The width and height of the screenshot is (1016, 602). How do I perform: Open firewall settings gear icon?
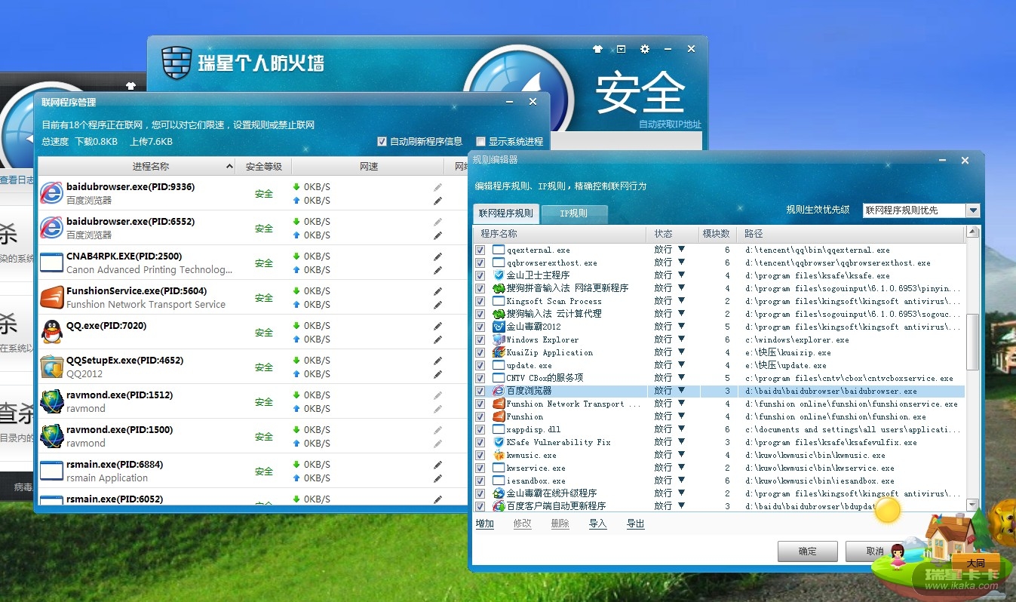pos(644,49)
